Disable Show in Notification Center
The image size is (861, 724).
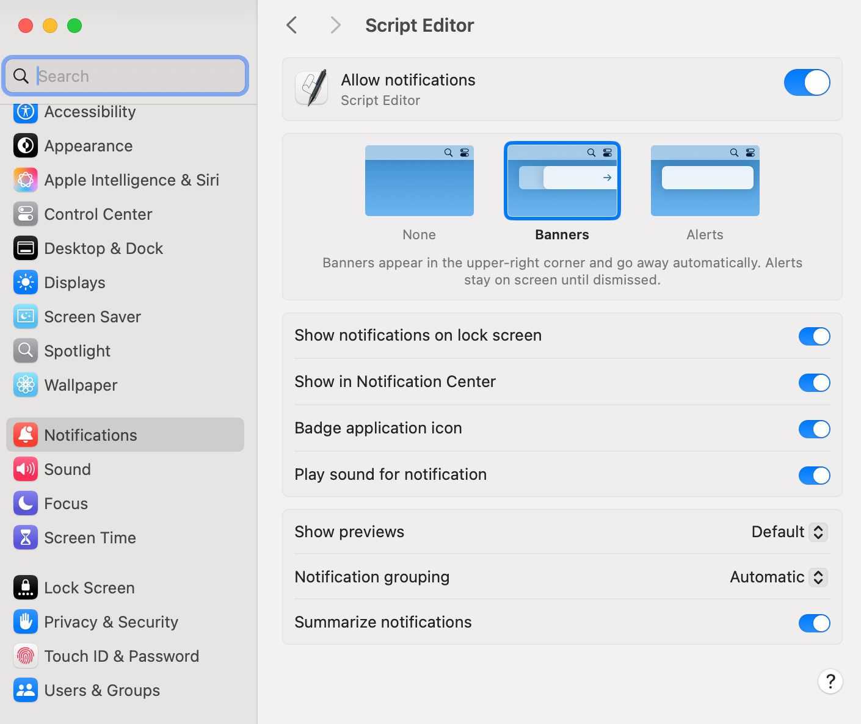[x=815, y=383]
